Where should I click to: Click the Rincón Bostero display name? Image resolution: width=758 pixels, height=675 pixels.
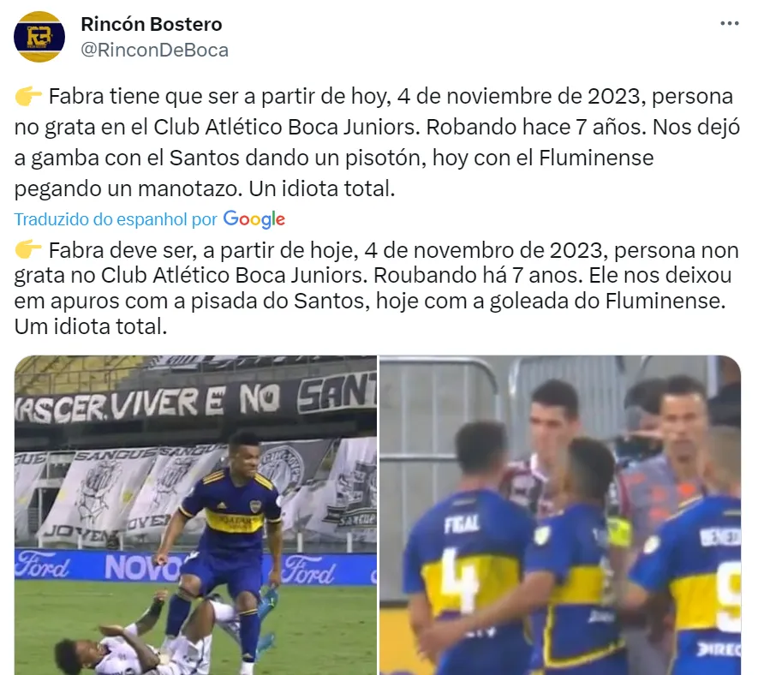pyautogui.click(x=152, y=24)
